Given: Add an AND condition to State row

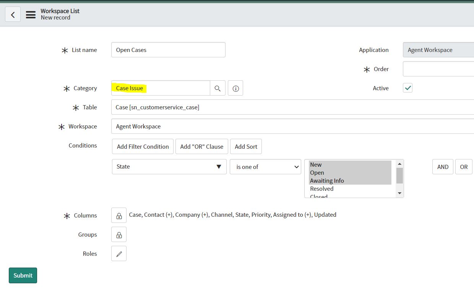Looking at the screenshot, I should (x=443, y=167).
